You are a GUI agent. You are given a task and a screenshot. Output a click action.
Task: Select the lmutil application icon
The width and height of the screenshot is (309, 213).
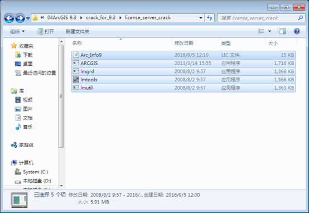76,88
